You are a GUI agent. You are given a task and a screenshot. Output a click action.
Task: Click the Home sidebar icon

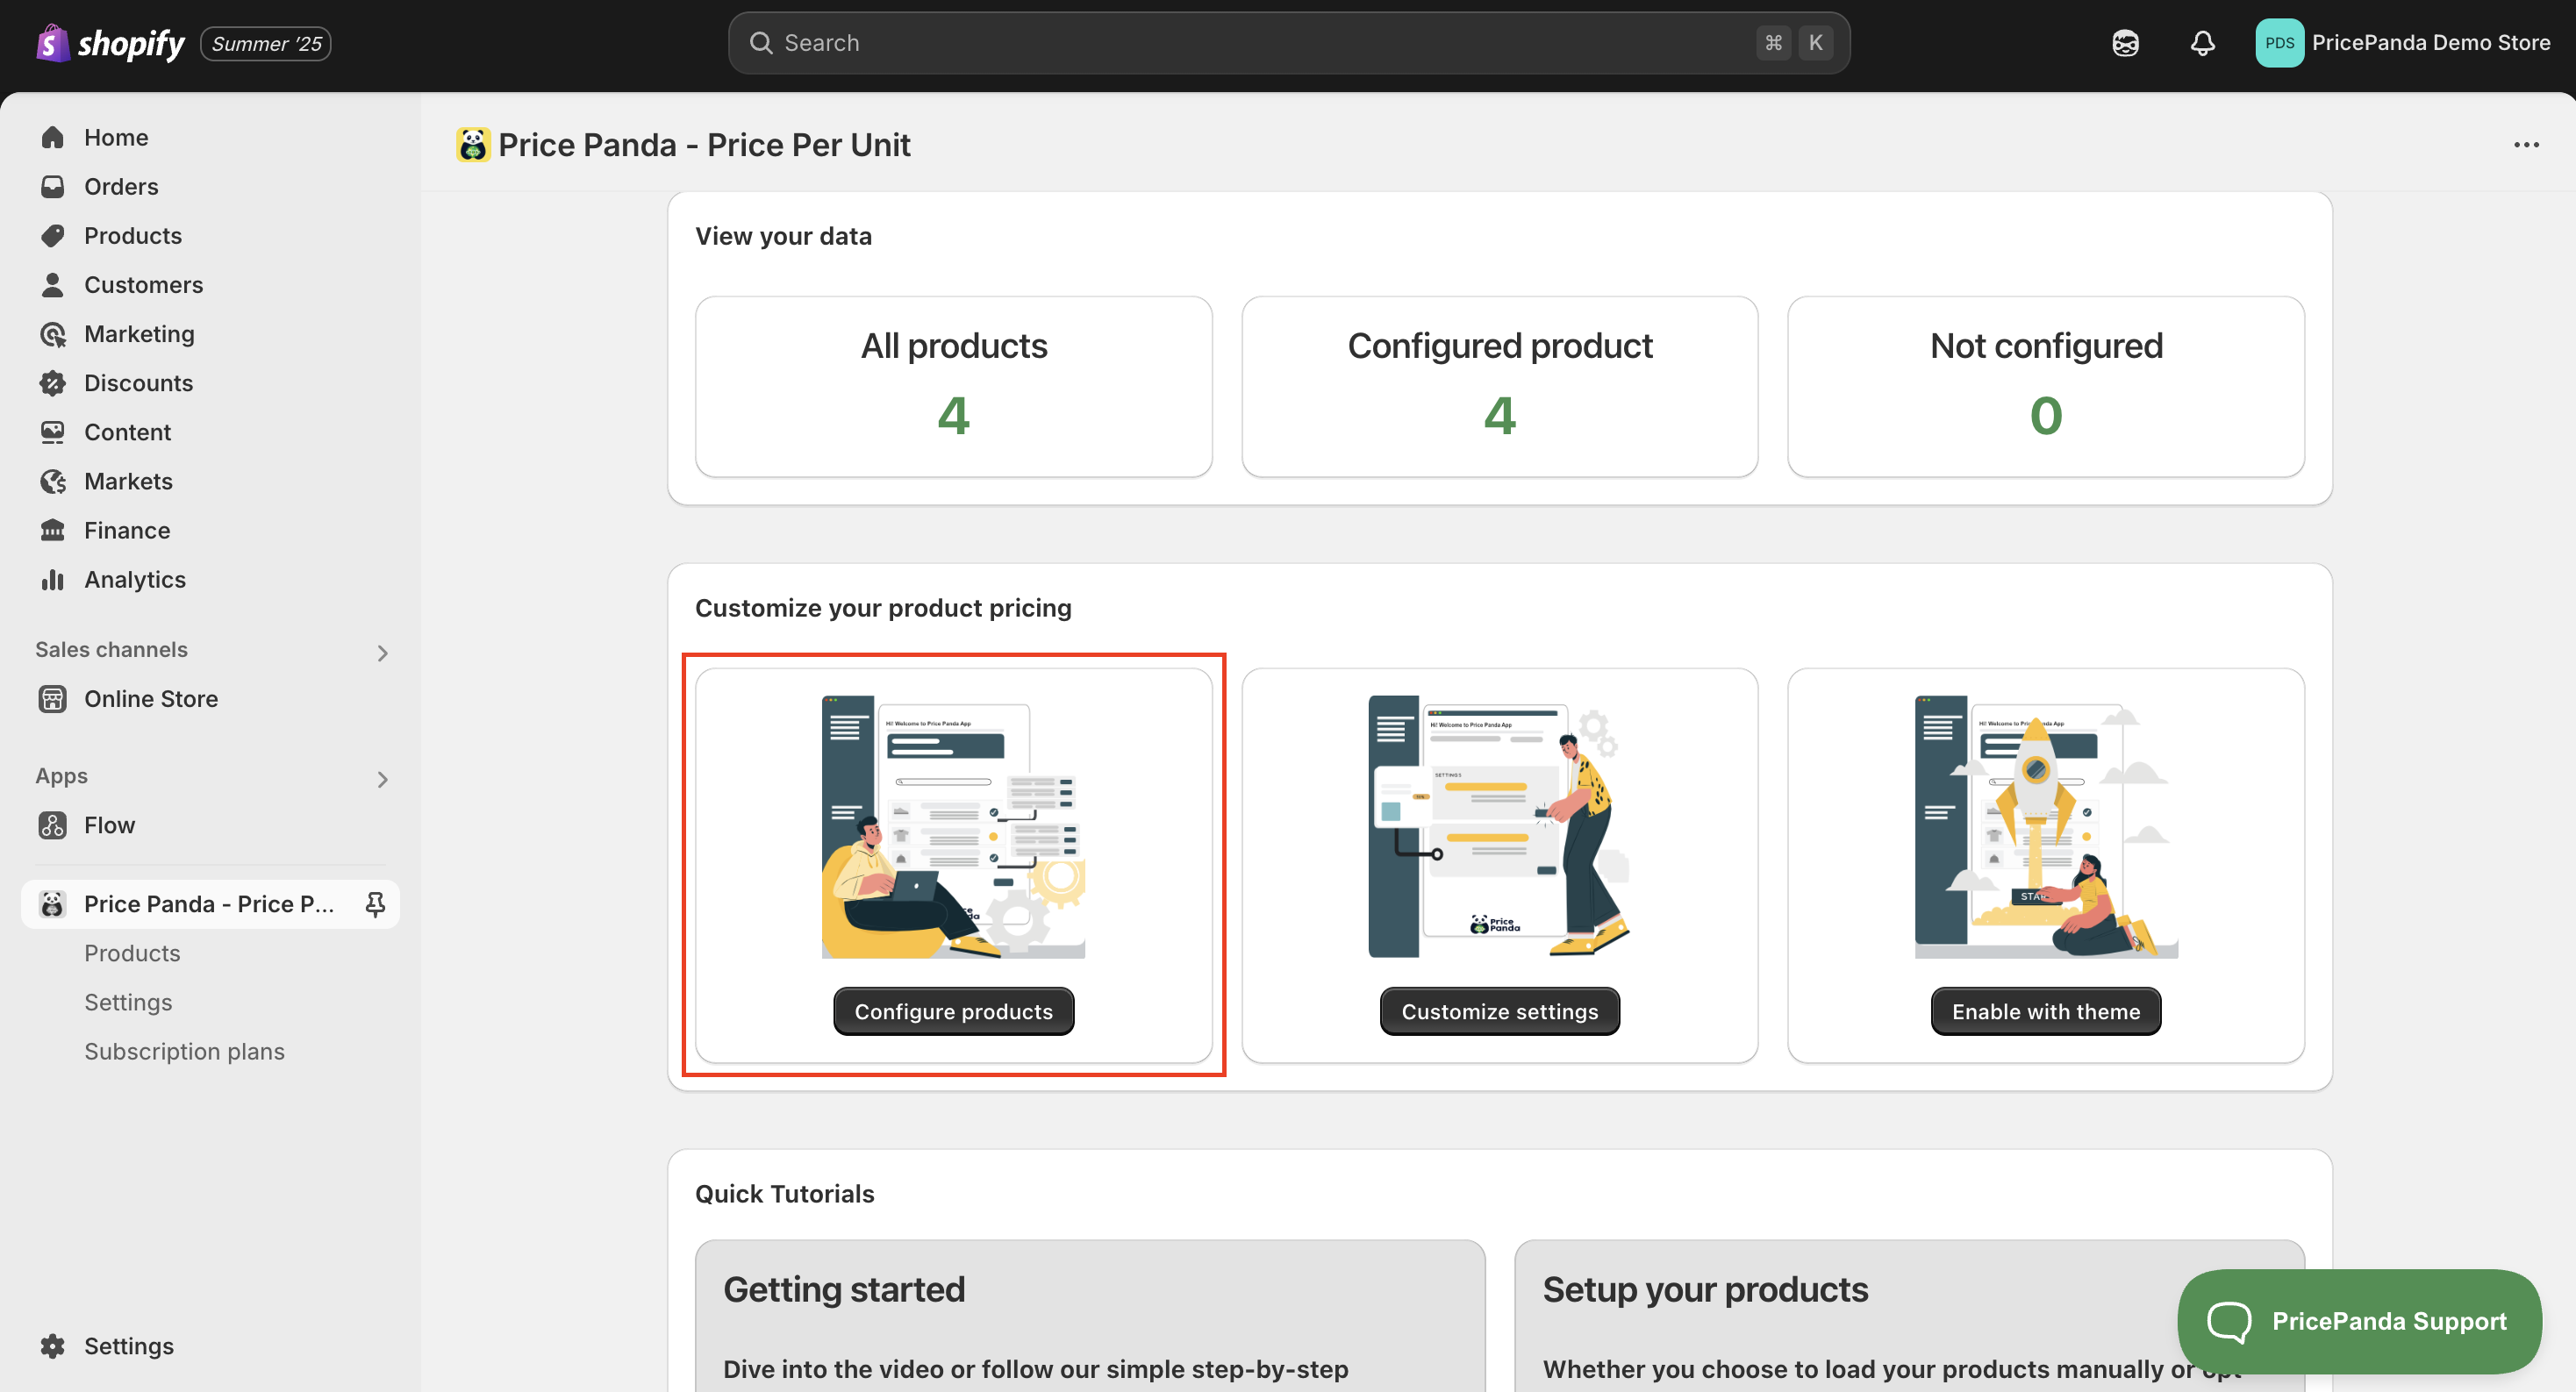point(53,137)
